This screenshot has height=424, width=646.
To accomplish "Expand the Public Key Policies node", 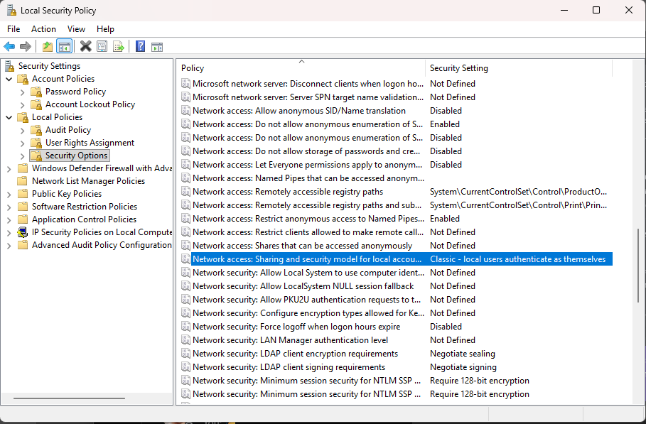I will pos(9,194).
